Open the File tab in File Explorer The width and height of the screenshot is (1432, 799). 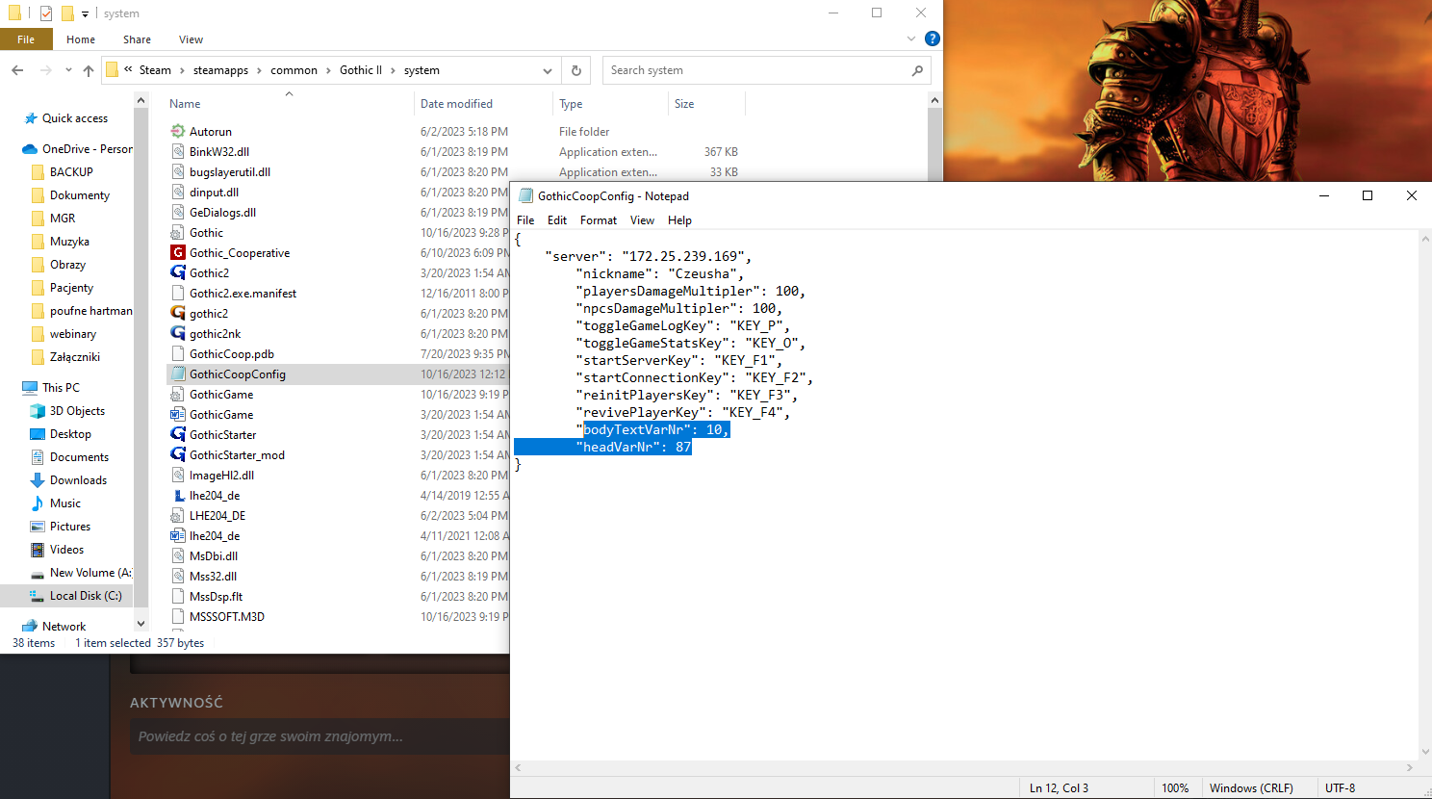click(26, 39)
